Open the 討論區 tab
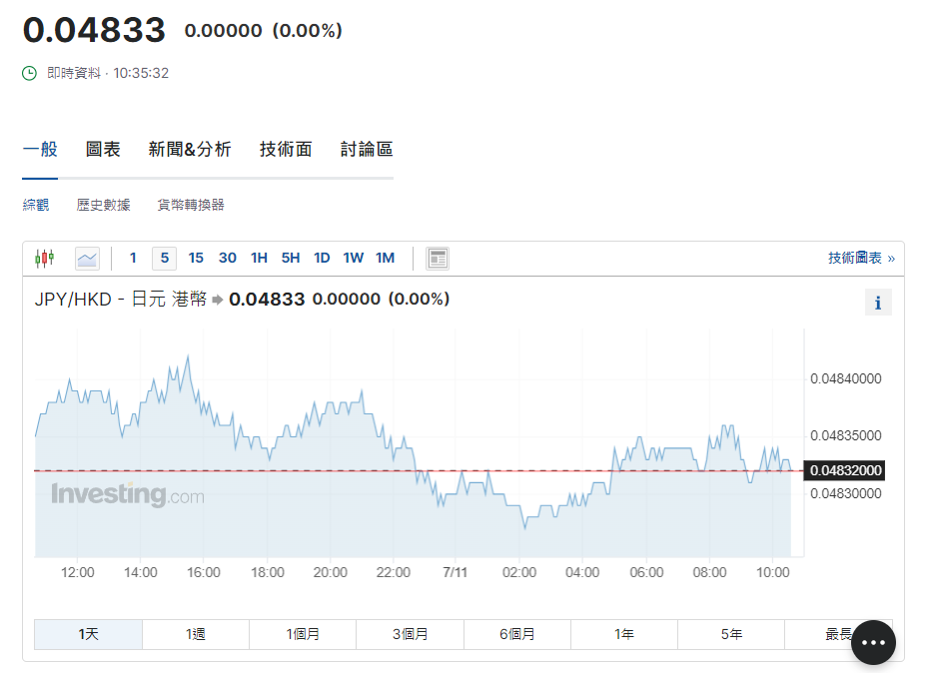This screenshot has width=929, height=673. (x=365, y=147)
